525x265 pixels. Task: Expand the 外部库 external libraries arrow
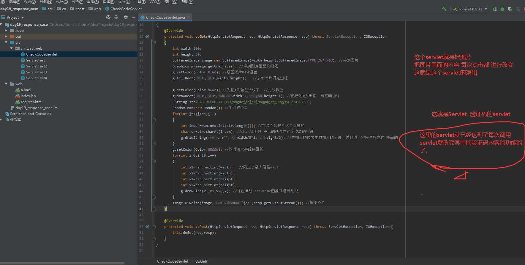[x=1, y=119]
